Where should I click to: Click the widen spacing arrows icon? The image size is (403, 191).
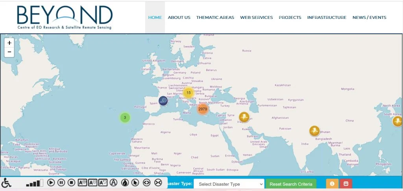click(x=146, y=182)
